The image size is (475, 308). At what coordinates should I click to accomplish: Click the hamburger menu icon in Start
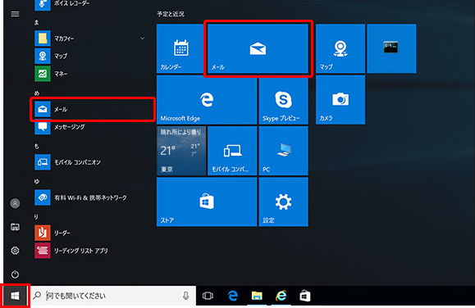pos(15,14)
